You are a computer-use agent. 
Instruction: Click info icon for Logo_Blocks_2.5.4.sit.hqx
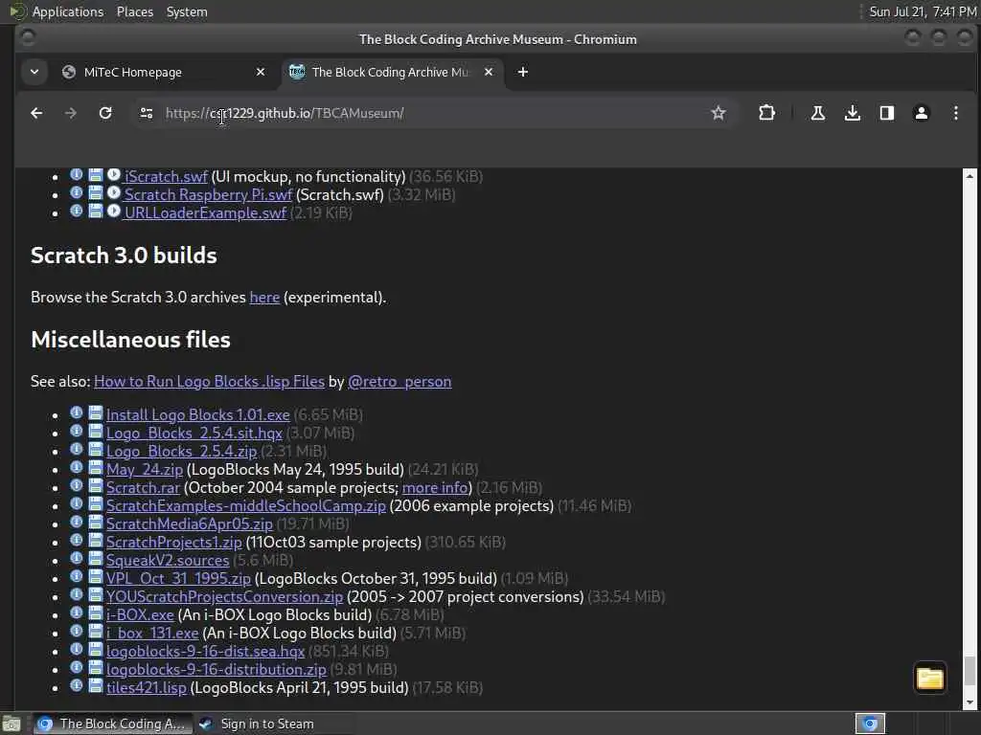pyautogui.click(x=77, y=432)
